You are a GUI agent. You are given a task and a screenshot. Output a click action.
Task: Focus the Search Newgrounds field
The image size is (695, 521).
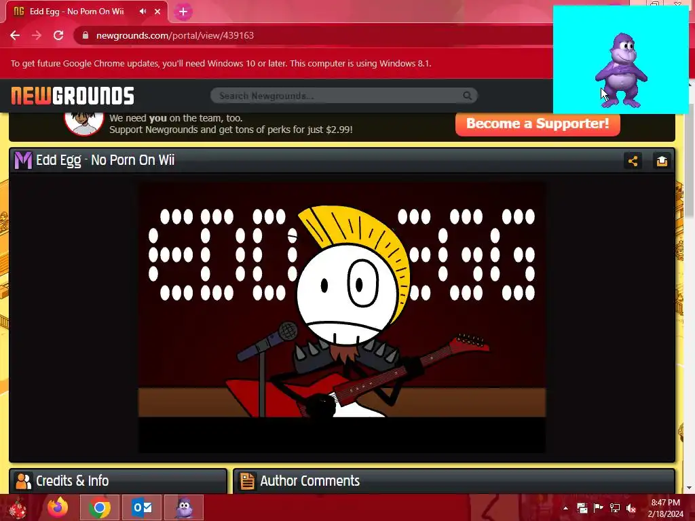[x=343, y=96]
